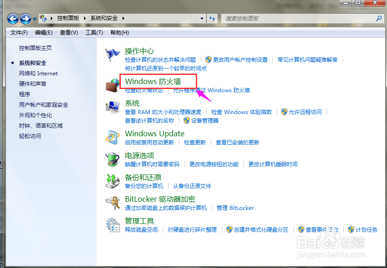Click 更改电源按钮的功能
Viewport: 387px width, 268px height.
click(x=214, y=164)
